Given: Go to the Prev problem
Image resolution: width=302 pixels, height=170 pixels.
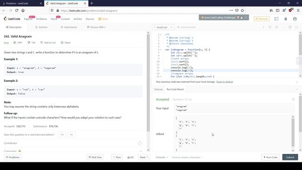Looking at the screenshot, I should (x=117, y=157).
